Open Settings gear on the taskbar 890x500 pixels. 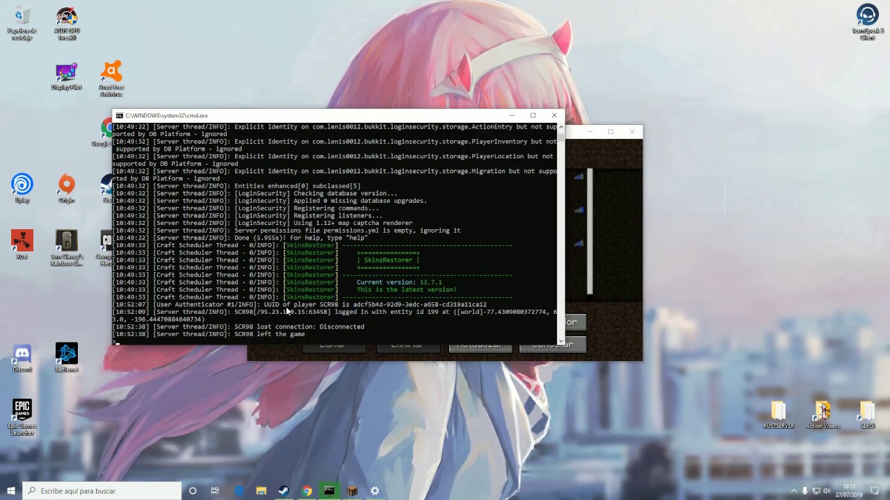pos(375,491)
